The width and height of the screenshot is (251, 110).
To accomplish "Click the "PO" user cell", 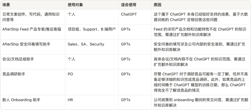I will [x=70, y=74].
